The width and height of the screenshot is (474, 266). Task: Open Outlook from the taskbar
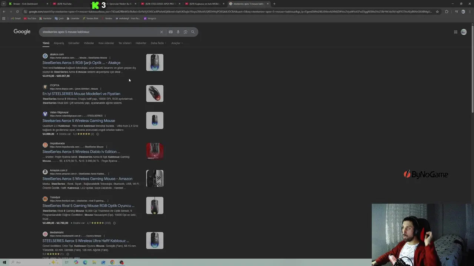(x=103, y=262)
